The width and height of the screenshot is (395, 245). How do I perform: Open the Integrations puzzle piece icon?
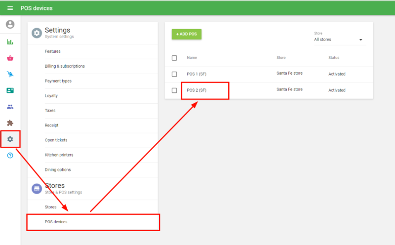pyautogui.click(x=10, y=123)
